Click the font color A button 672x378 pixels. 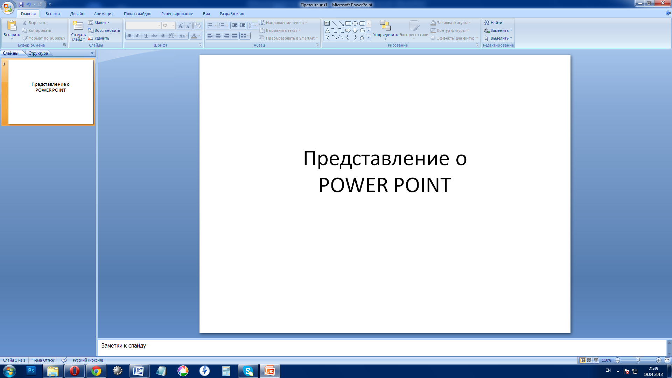coord(194,36)
